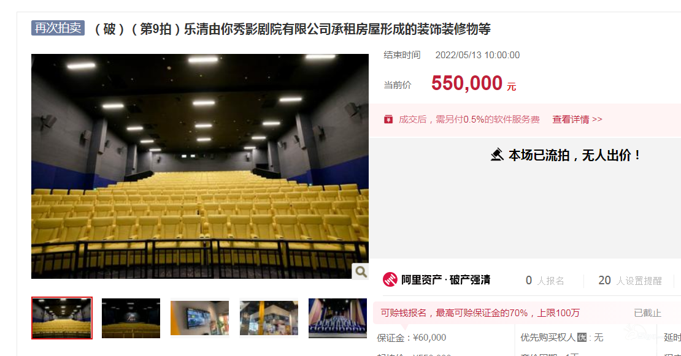Click the 再次拍卖 tag label
The height and width of the screenshot is (356, 681).
[58, 28]
